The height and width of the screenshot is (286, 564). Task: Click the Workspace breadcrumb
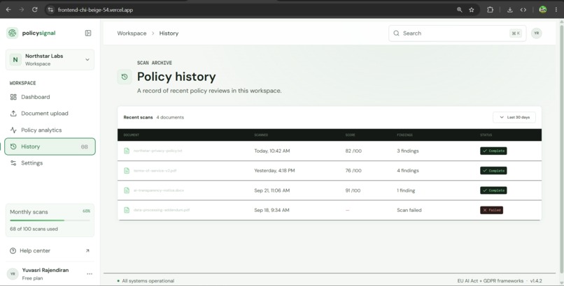coord(132,33)
